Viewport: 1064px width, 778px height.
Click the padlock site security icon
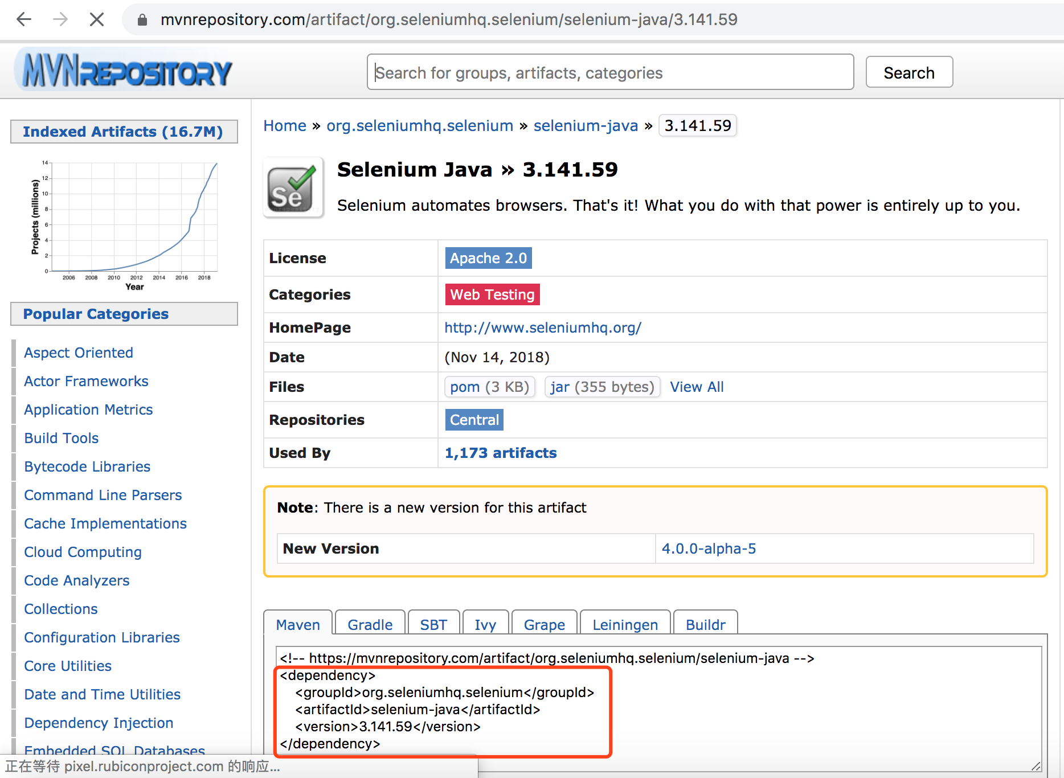tap(142, 20)
